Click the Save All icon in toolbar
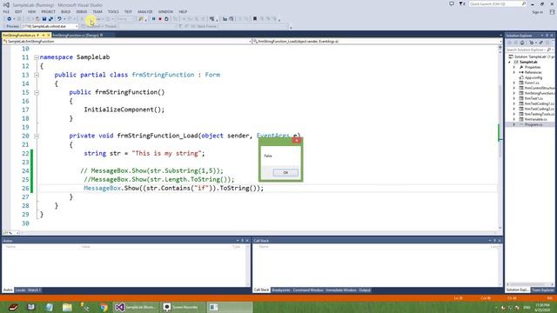This screenshot has height=313, width=557. coord(50,19)
